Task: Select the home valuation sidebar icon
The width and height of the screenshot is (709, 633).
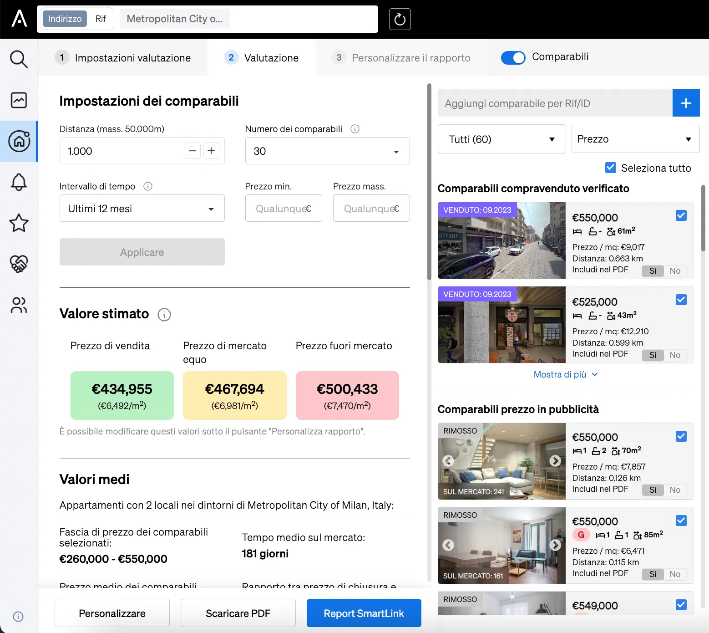Action: click(x=19, y=141)
